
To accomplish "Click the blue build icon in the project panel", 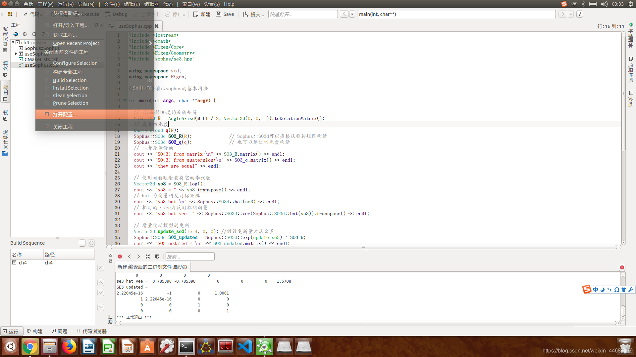I will point(16,34).
